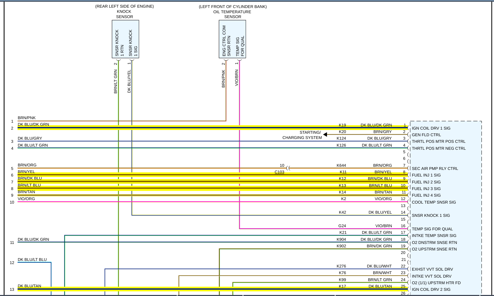Image resolution: width=494 pixels, height=296 pixels.
Task: Click circuit code K902
Action: tap(341, 246)
